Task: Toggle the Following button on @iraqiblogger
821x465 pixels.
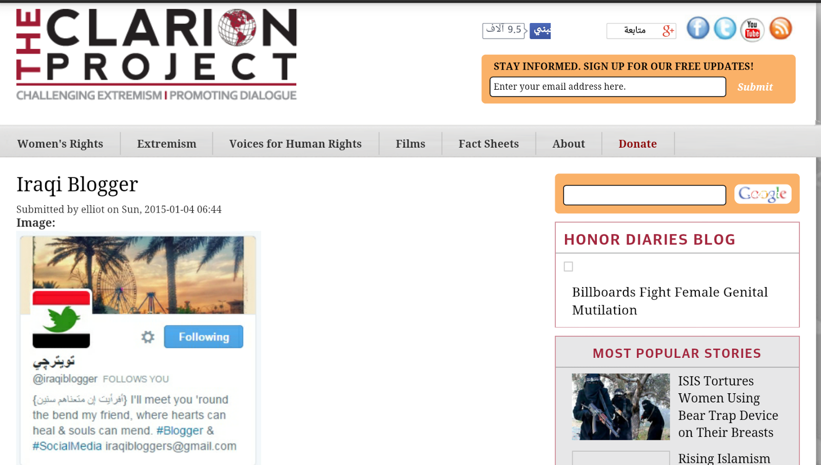Action: [203, 337]
